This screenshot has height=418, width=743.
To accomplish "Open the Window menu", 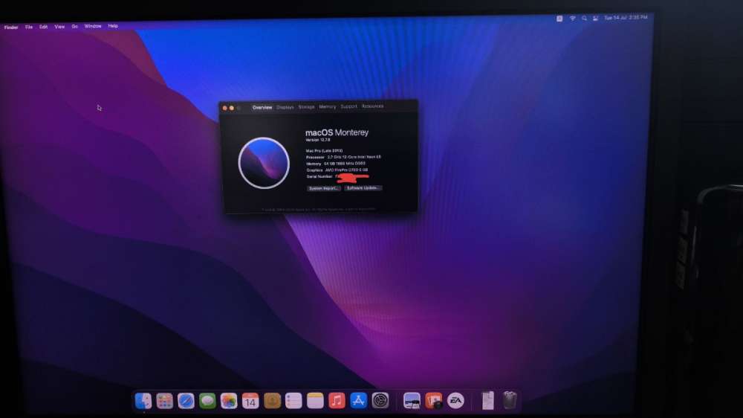I will point(93,26).
